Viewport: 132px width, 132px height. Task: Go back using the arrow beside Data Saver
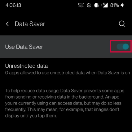pos(7,24)
